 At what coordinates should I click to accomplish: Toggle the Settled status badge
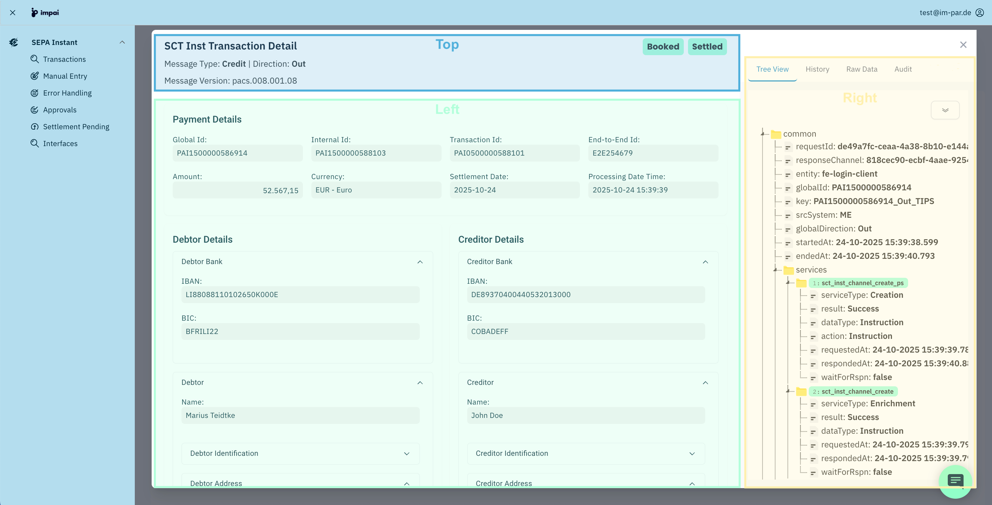(707, 47)
